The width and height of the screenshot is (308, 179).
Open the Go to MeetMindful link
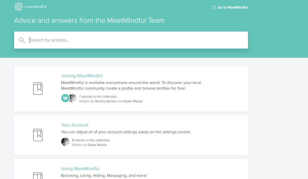(232, 7)
